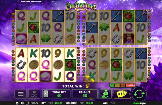Toggle COINS currency display
Viewport: 162px width, 105px height.
pyautogui.click(x=34, y=103)
